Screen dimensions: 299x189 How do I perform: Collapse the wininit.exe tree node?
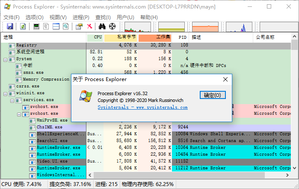click(x=5, y=94)
